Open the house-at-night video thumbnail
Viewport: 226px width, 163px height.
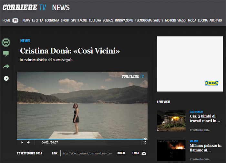pyautogui.click(x=171, y=121)
